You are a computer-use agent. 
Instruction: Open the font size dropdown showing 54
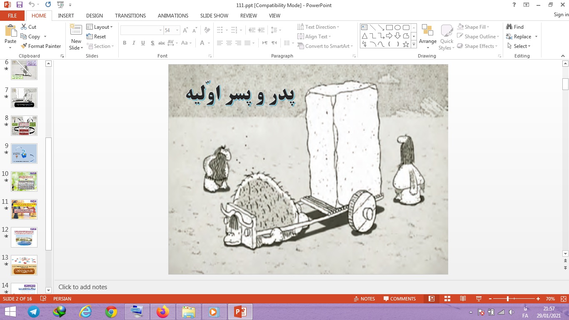[x=177, y=30]
